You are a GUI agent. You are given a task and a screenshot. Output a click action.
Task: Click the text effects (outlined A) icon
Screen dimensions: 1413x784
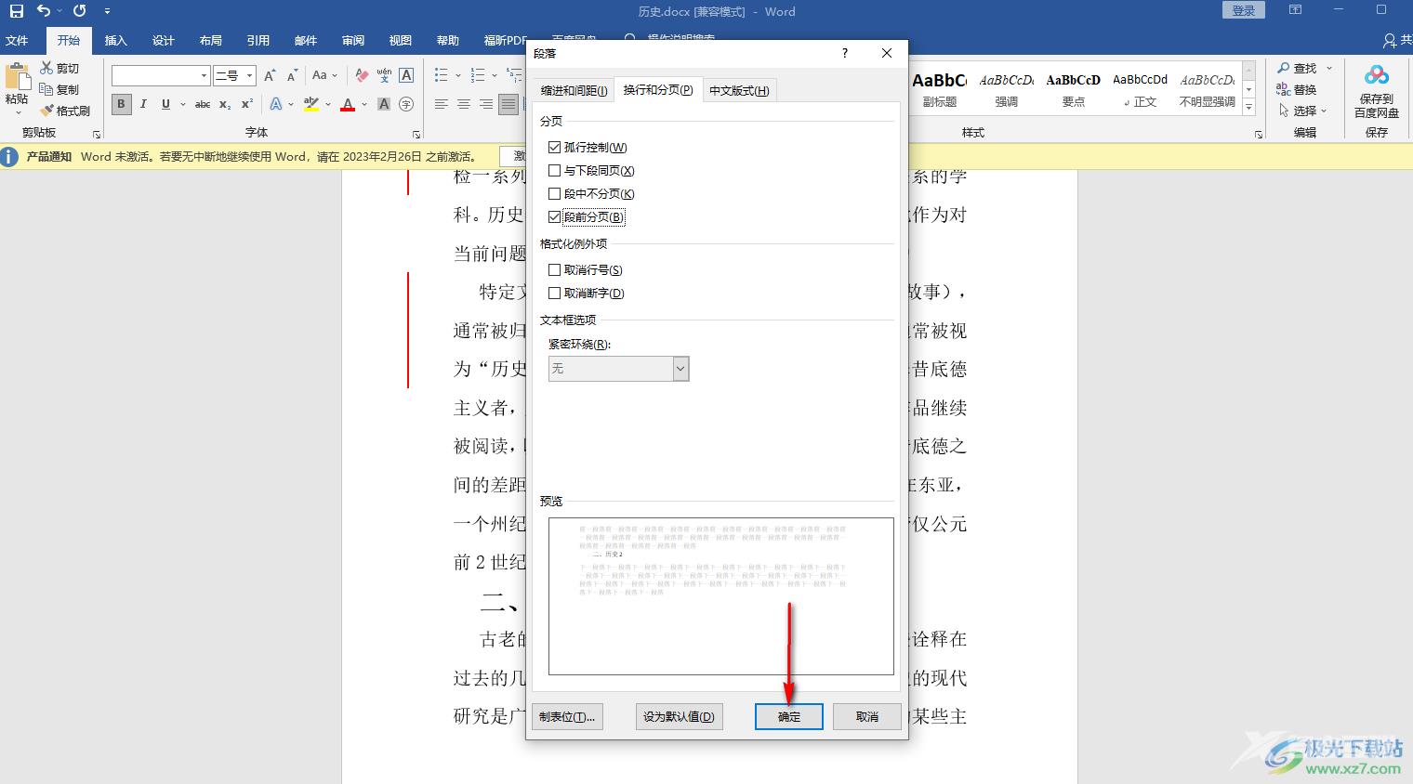pos(276,104)
